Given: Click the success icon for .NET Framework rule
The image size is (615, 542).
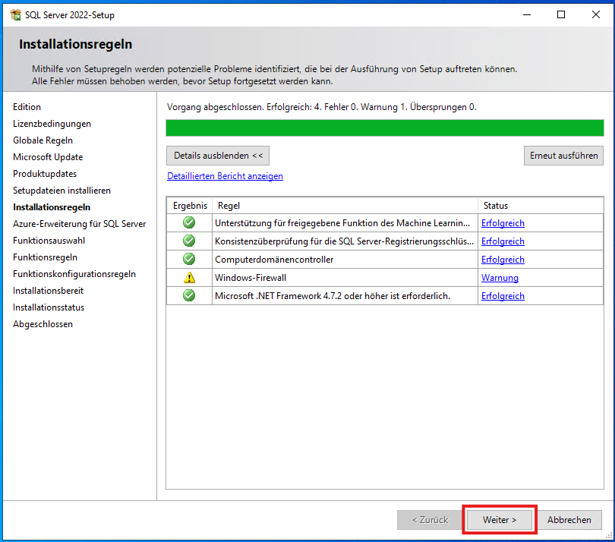Looking at the screenshot, I should click(x=188, y=295).
